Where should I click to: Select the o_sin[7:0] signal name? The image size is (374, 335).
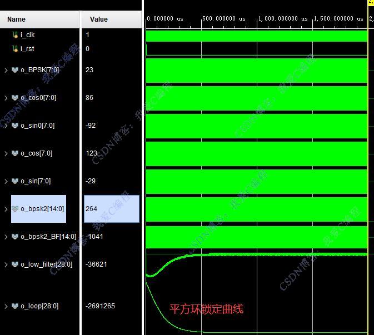tap(36, 181)
